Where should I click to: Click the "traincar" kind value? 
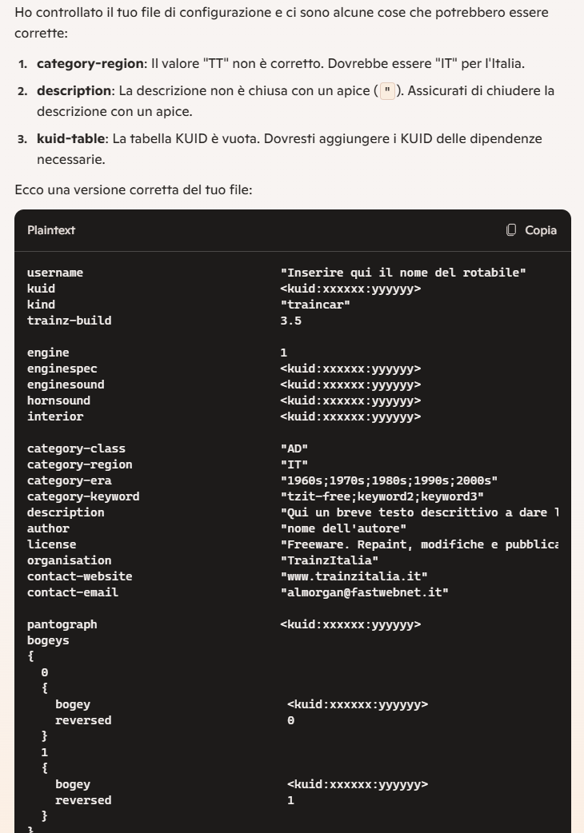pyautogui.click(x=315, y=305)
